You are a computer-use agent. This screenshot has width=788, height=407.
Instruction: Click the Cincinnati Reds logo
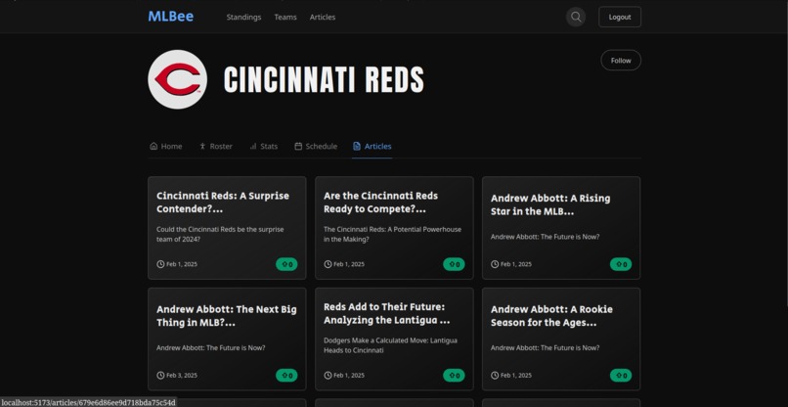point(177,79)
